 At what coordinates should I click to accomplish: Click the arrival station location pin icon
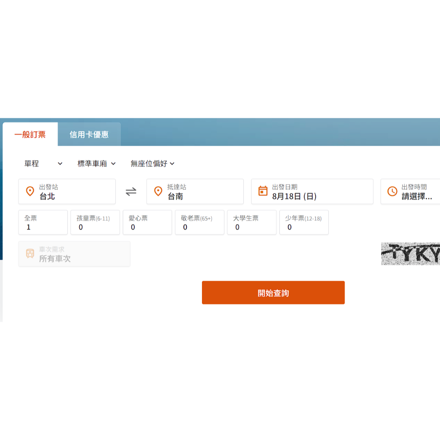[x=158, y=191]
